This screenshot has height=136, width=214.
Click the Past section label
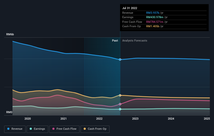coord(115,40)
